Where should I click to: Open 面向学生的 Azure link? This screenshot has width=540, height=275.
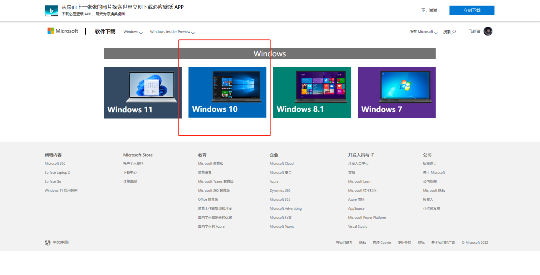pyautogui.click(x=211, y=227)
